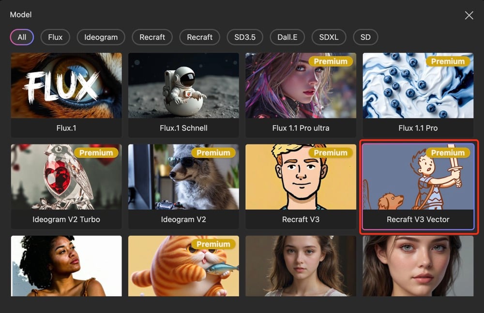The width and height of the screenshot is (484, 313).
Task: Filter the list by Dall.E
Action: tap(287, 37)
